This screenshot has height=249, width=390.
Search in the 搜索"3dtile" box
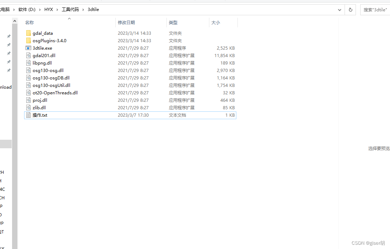pos(375,10)
